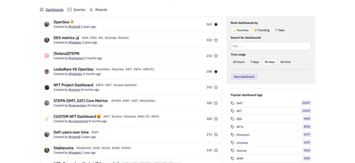Click the Queries terminal icon
Viewport: 355px width, 163px height.
(x=70, y=10)
